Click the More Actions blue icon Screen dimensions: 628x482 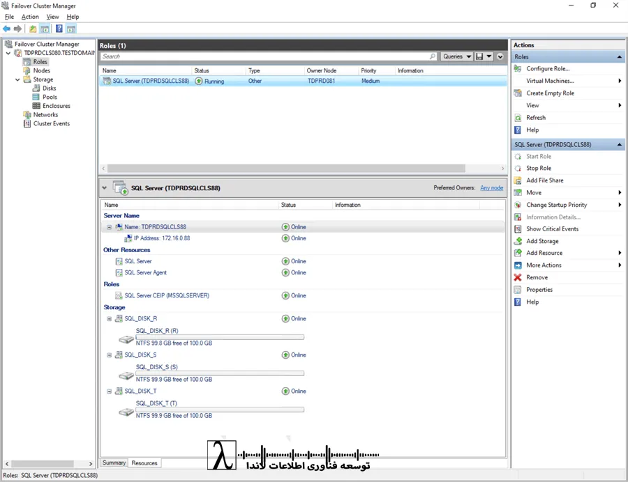518,265
